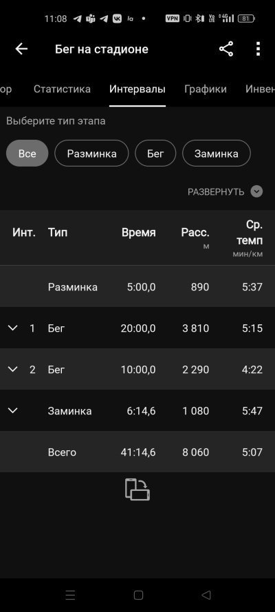
Task: Select the Бег filter chip
Action: 155,154
